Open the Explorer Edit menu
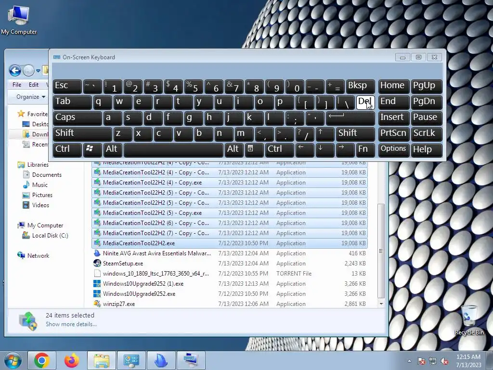Screen dimensions: 493x370 pyautogui.click(x=34, y=85)
